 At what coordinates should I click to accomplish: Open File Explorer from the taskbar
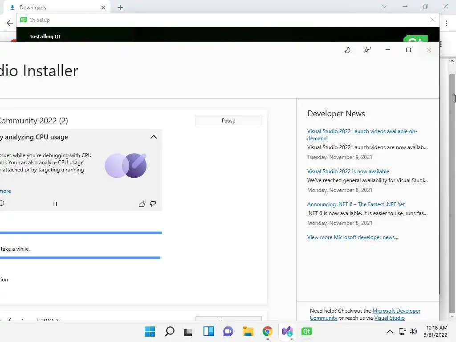tap(248, 331)
